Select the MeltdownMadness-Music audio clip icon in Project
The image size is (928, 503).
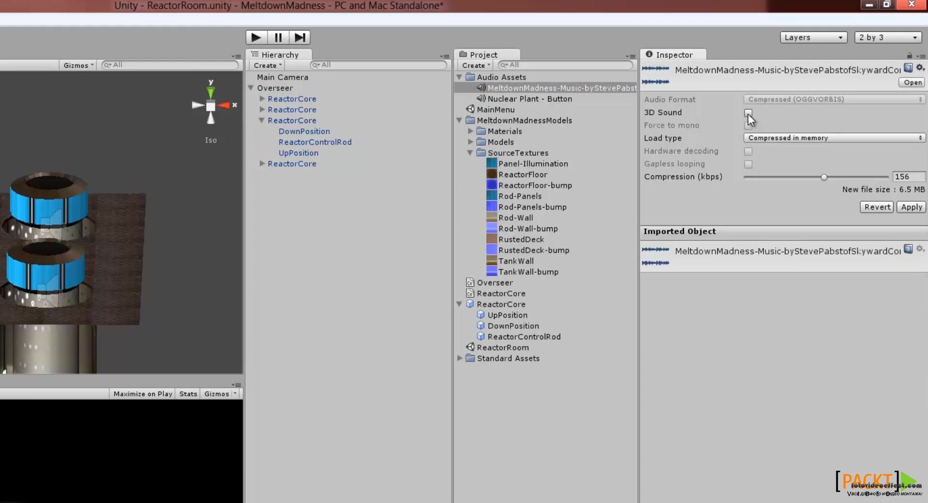[481, 88]
